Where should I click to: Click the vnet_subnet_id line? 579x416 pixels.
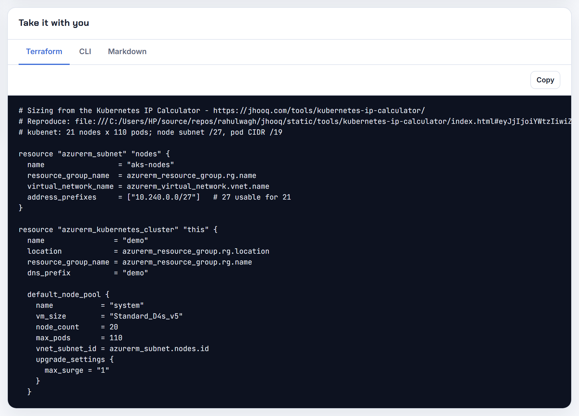pos(122,349)
